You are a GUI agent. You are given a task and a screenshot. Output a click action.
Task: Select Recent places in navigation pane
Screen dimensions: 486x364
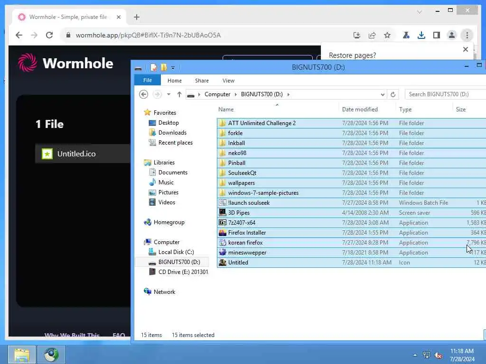[x=176, y=142]
